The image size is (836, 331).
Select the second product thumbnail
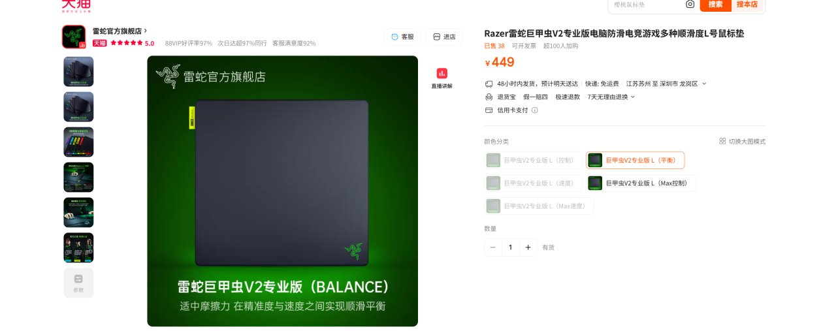[x=78, y=107]
